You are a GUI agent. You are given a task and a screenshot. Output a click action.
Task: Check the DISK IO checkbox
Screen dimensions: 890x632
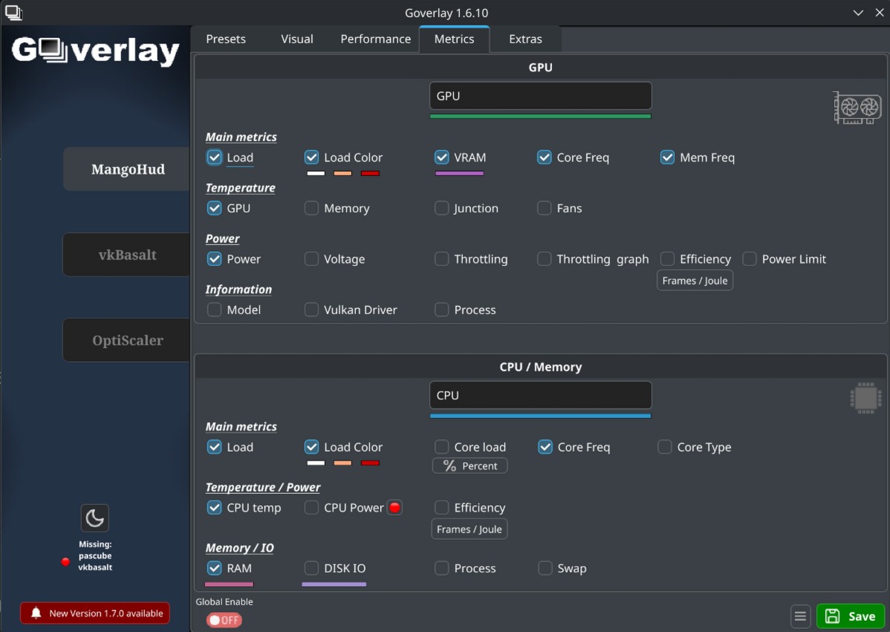click(311, 568)
